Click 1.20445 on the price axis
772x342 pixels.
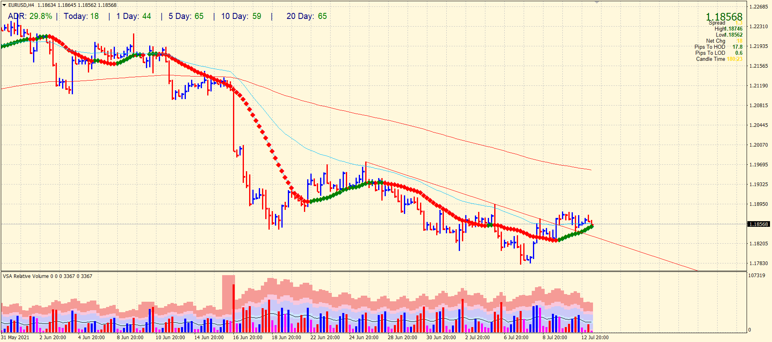pos(758,125)
